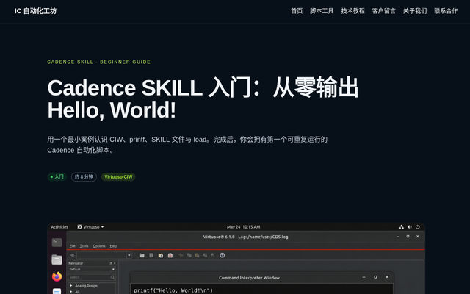Viewport: 470px width, 294px height.
Task: Click the red clipboard toolbar icon
Action: point(170,255)
